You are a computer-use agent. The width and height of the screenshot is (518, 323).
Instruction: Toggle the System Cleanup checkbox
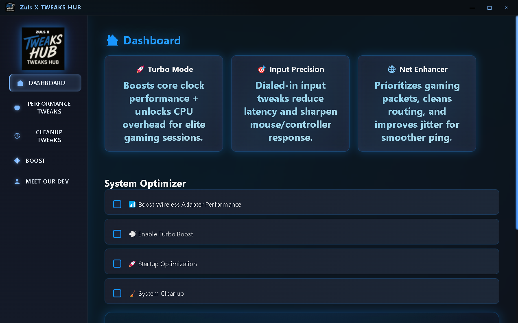[117, 293]
